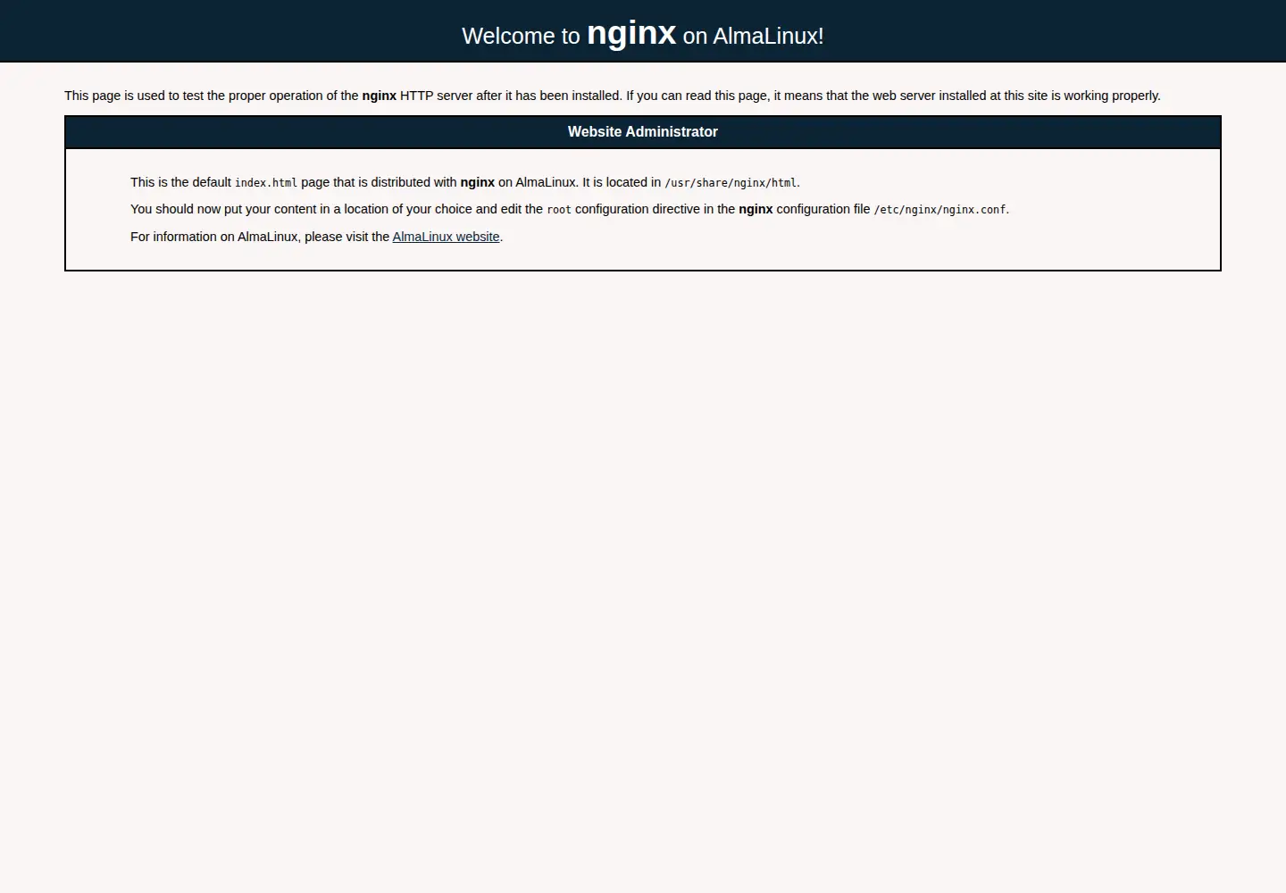Viewport: 1286px width, 893px height.
Task: Click bold 'nginx' in the intro sentence
Action: 380,96
